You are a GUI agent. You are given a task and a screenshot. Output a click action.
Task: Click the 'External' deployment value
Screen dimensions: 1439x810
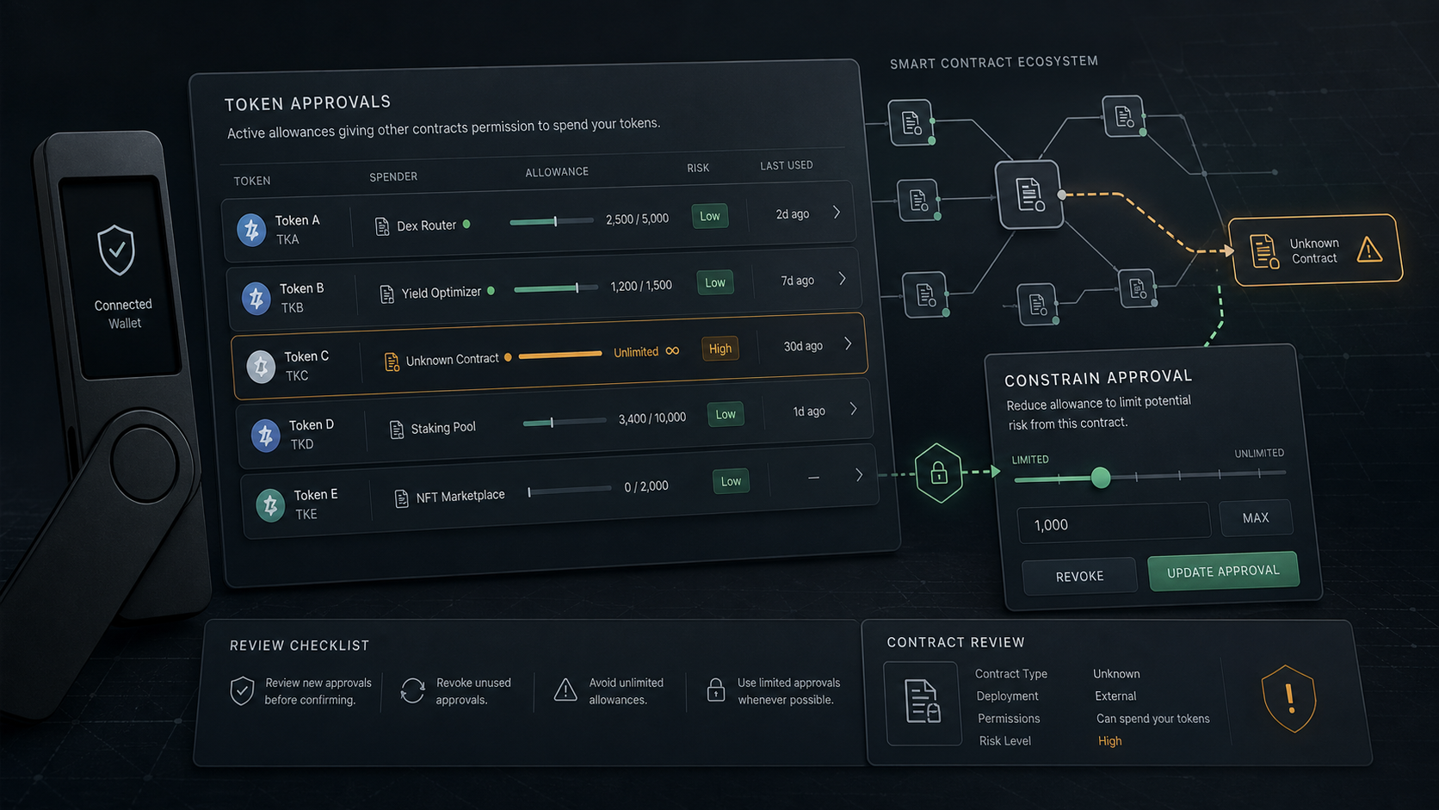(1115, 696)
